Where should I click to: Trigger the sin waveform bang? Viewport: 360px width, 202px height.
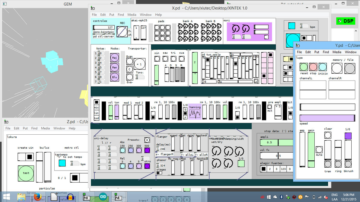coord(157,59)
